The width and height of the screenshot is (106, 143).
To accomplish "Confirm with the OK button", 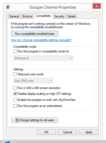I will tap(46, 132).
